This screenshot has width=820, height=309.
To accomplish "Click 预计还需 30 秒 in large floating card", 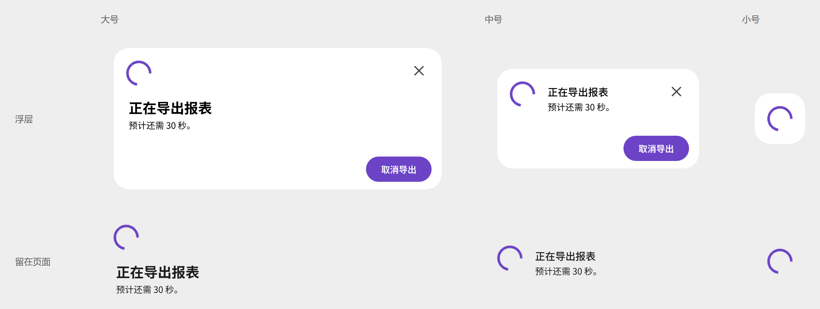I will pos(160,126).
